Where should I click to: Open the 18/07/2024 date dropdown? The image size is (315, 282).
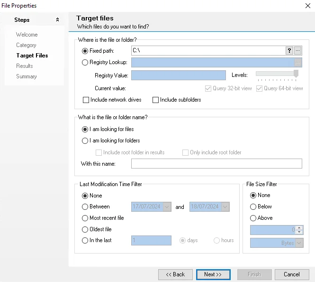point(225,207)
